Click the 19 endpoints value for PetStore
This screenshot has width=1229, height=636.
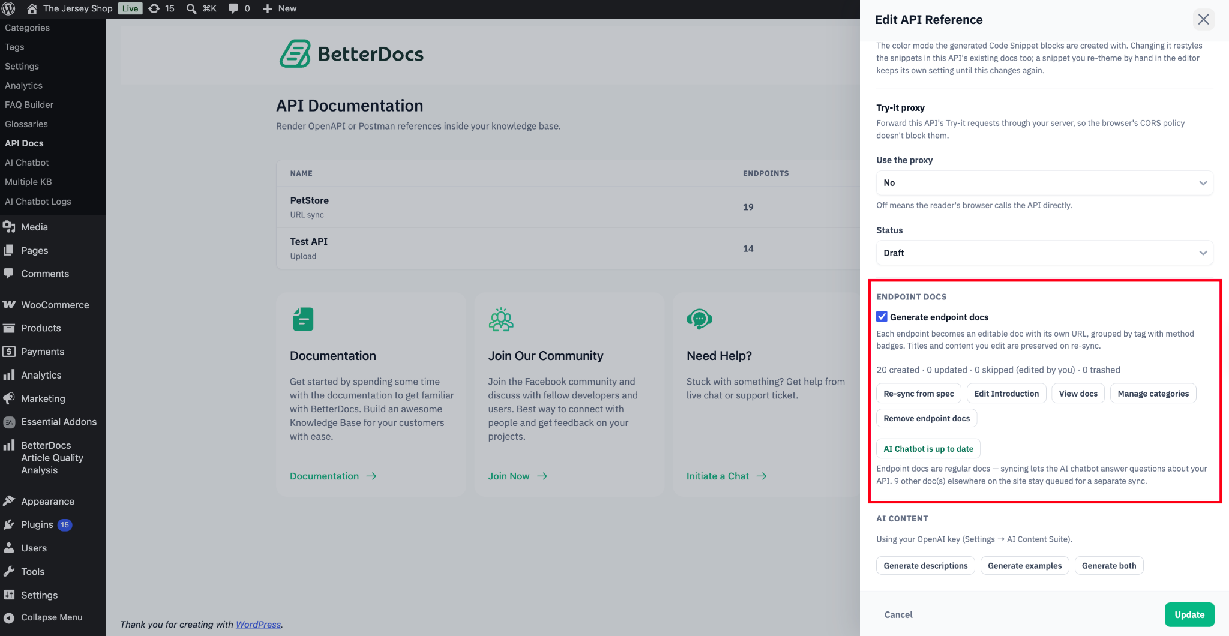point(748,207)
